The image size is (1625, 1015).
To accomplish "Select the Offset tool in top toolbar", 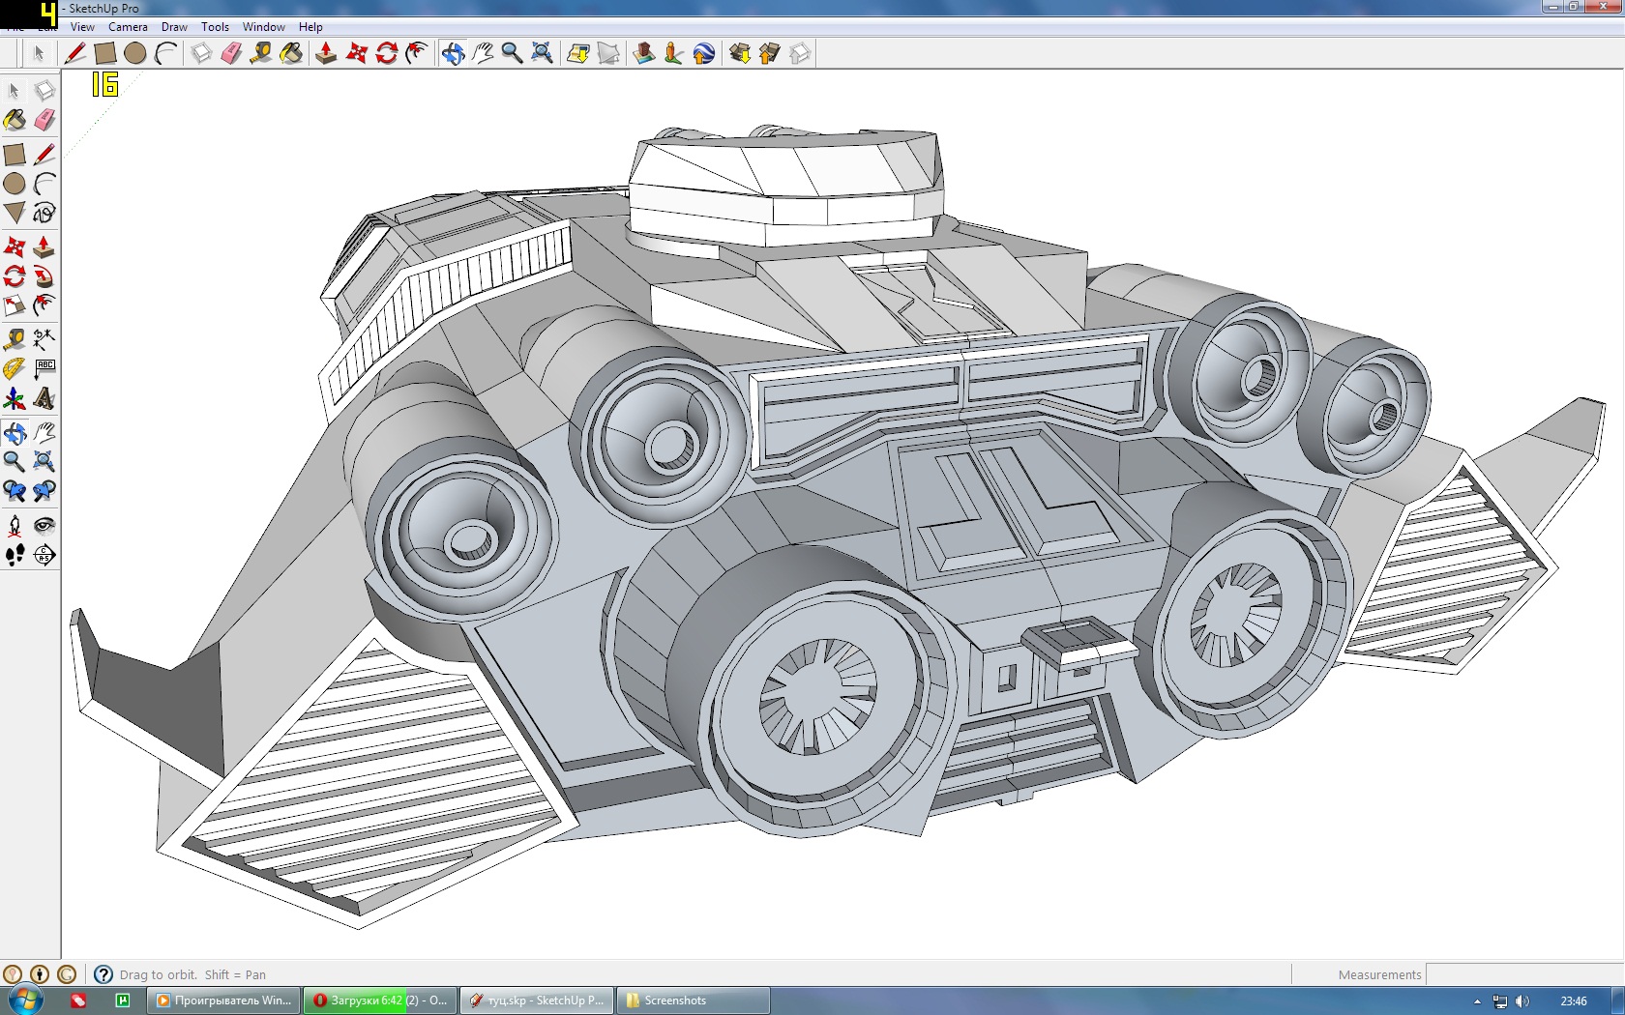I will (417, 53).
